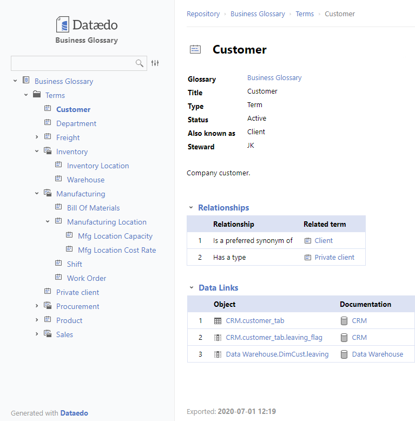Click the term icon beside Client
Screen dimensions: 415x421
tap(308, 241)
